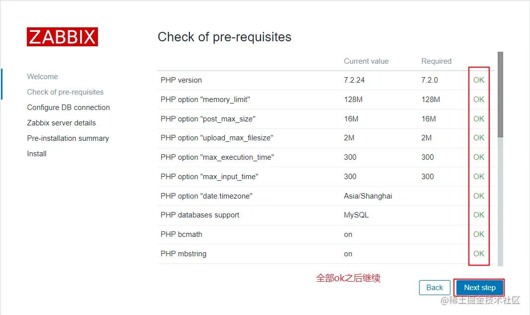Open Configure DB connection step
Viewport: 530px width, 315px height.
coord(68,107)
